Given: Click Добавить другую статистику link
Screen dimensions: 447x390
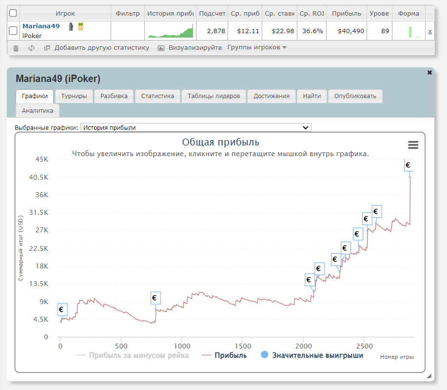Looking at the screenshot, I should 101,48.
